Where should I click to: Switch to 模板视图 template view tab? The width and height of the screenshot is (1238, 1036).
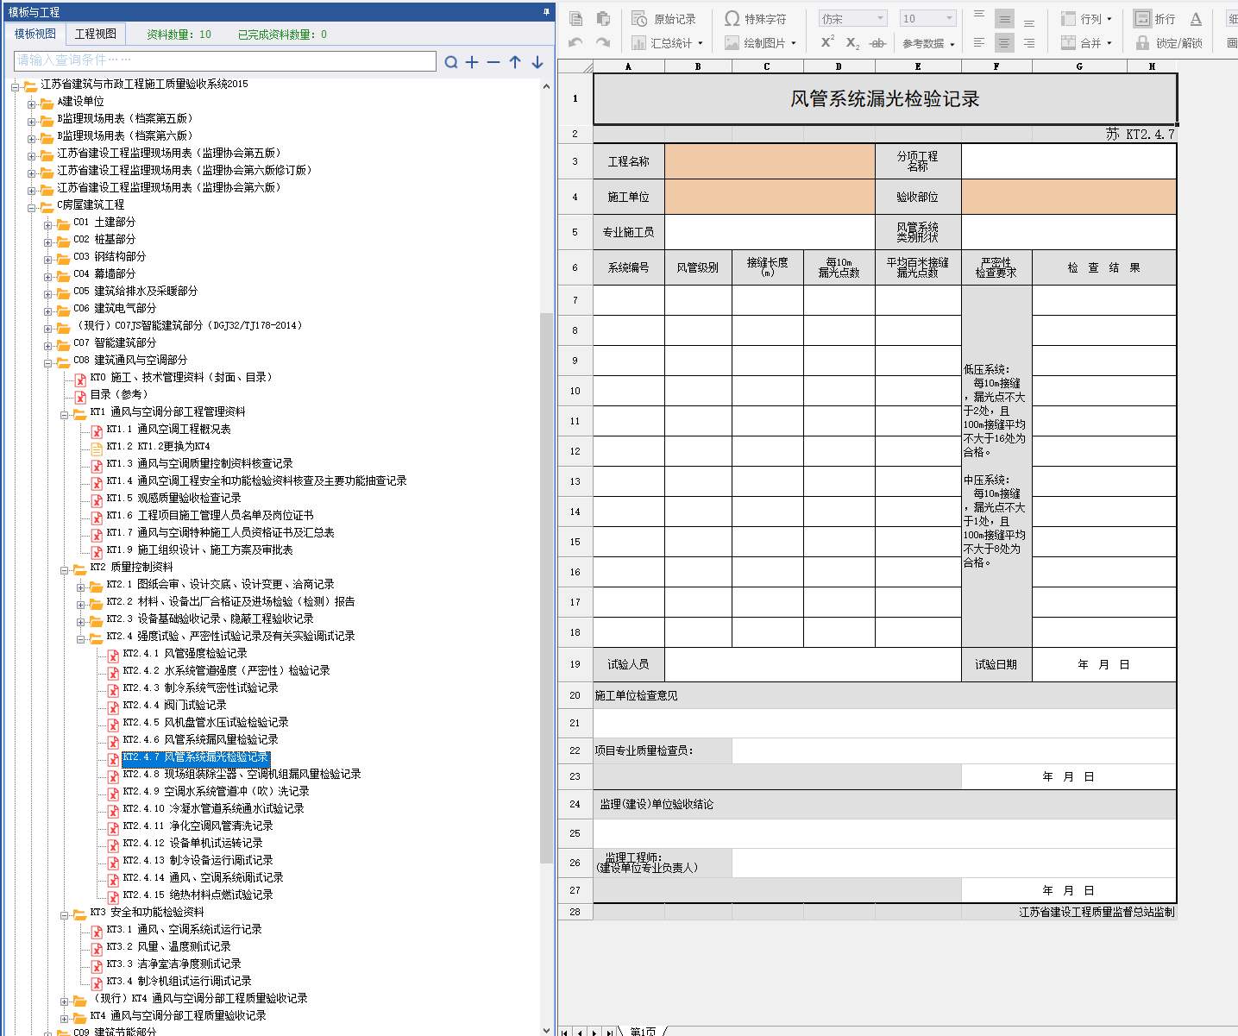35,34
